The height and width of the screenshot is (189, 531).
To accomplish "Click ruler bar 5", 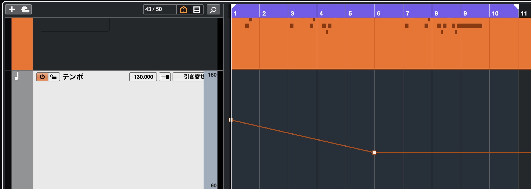I will (350, 13).
